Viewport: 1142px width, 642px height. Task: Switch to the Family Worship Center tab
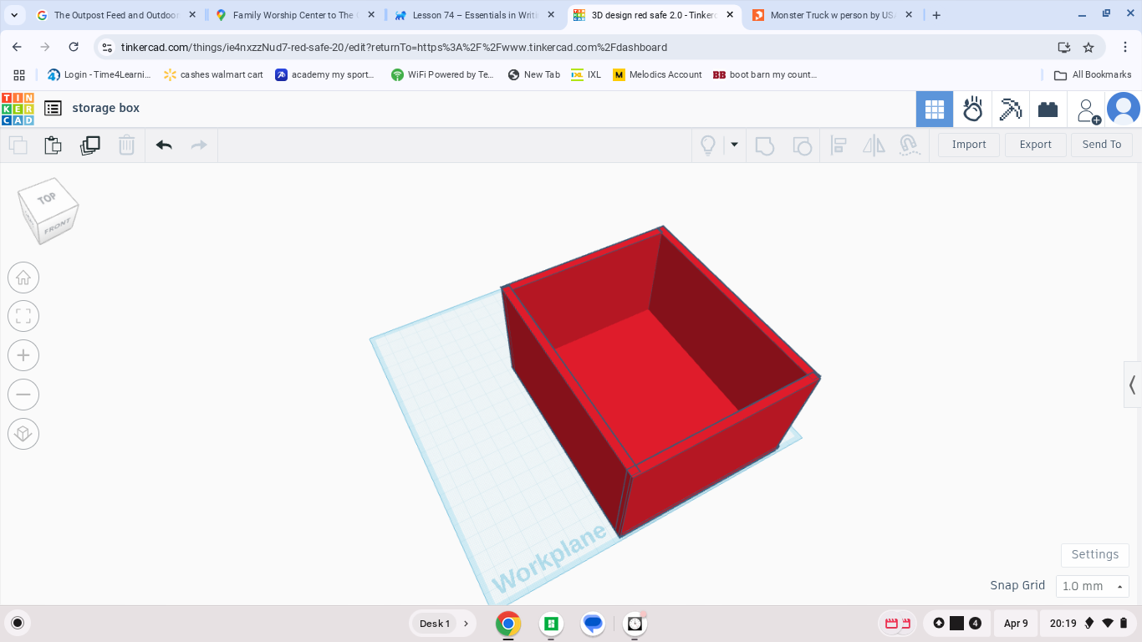point(294,15)
